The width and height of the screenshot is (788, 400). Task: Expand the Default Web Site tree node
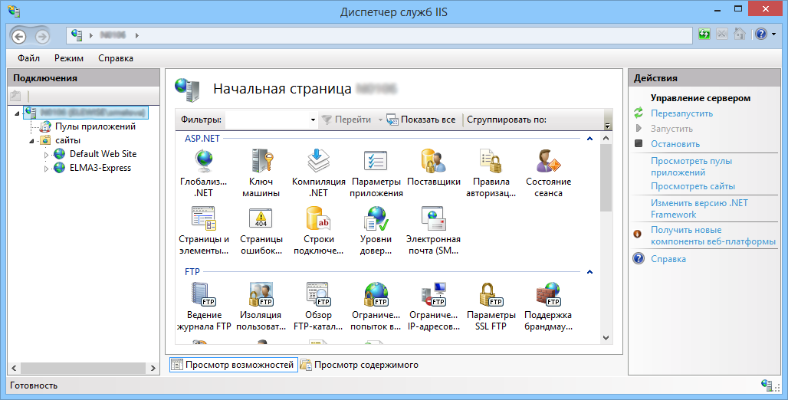(46, 155)
